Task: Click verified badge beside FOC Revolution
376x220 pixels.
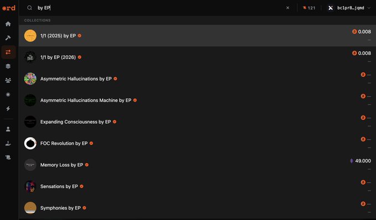Action: coord(91,143)
